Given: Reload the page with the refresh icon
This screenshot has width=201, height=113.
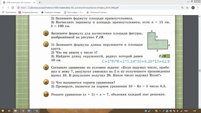Looking at the screenshot, I should click(x=13, y=8).
